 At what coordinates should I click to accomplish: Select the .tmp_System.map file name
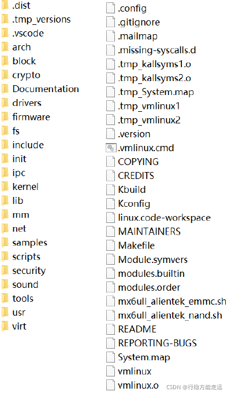click(156, 93)
